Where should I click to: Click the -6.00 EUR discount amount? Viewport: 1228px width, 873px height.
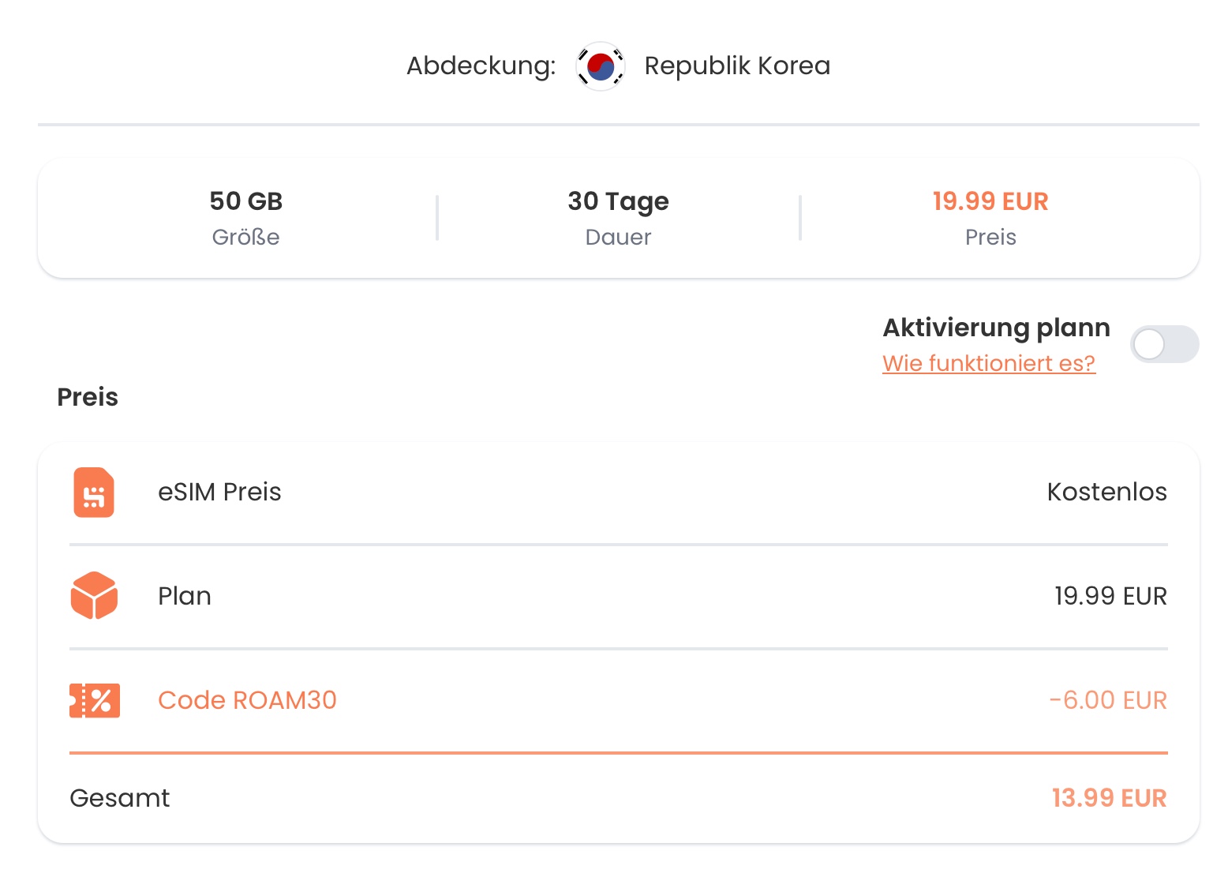pos(1108,700)
